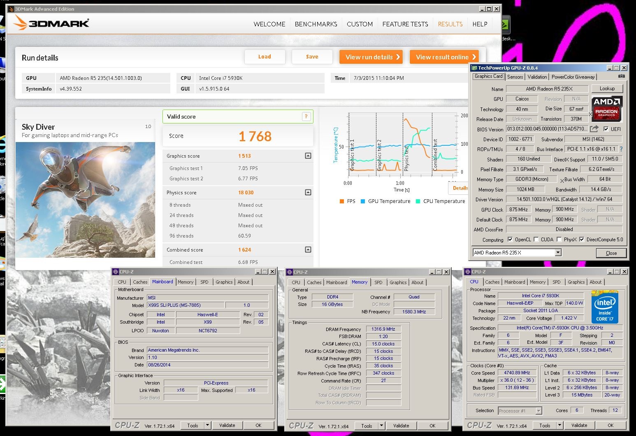
Task: Toggle the DirectCompute 5.0 checkbox
Action: (582, 239)
